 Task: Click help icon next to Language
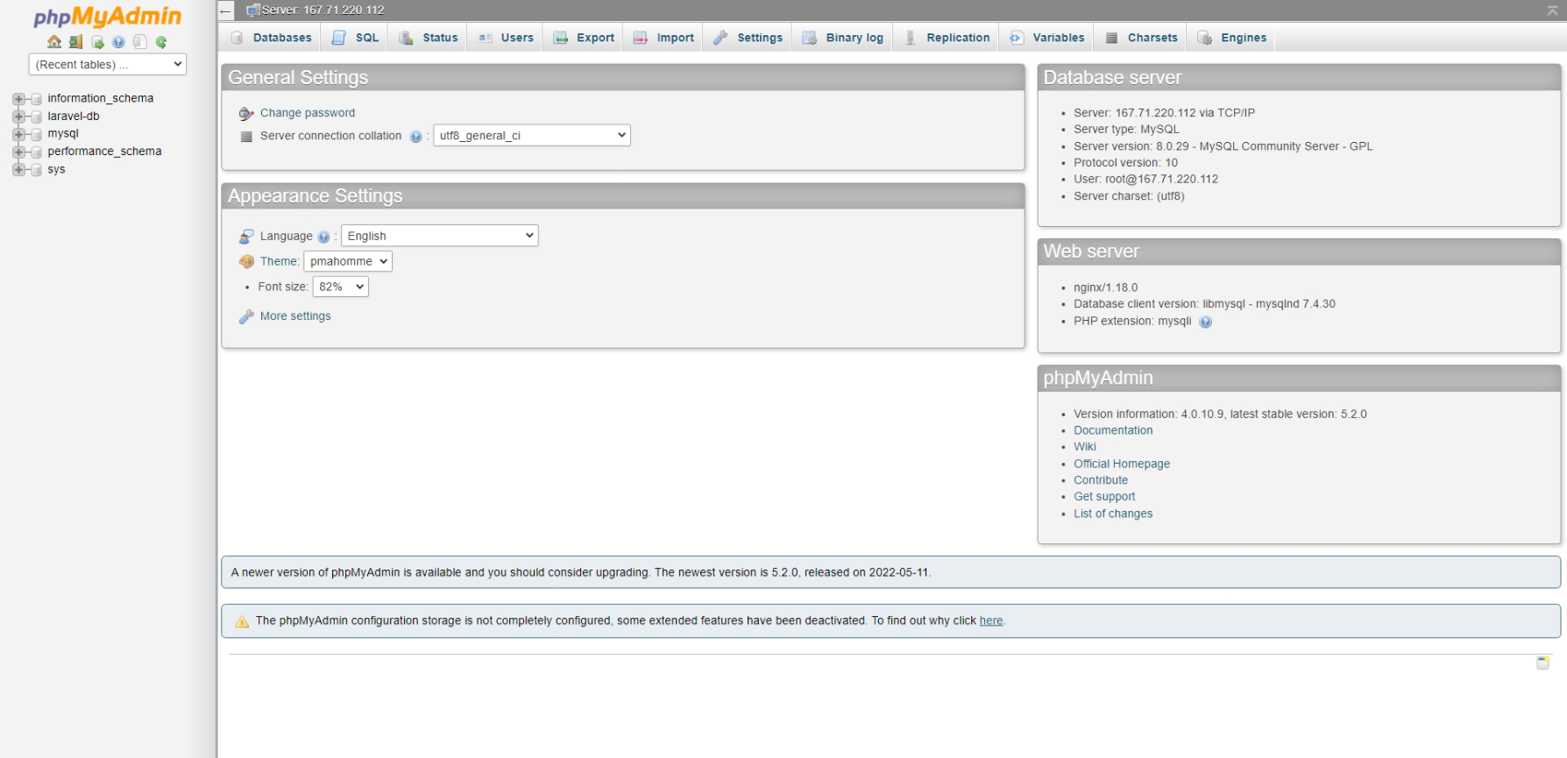[323, 237]
